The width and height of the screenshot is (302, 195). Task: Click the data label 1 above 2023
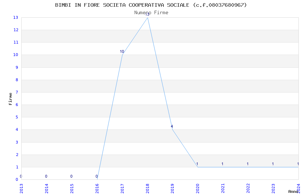pyautogui.click(x=273, y=164)
